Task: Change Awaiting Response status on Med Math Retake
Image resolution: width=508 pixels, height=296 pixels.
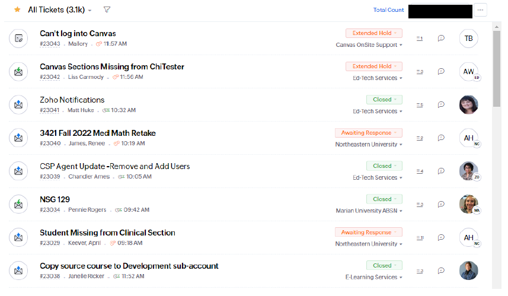Action: (368, 133)
